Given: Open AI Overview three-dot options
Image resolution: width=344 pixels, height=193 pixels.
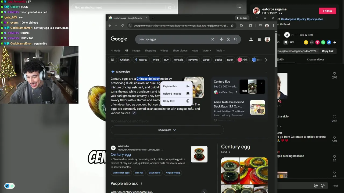Looking at the screenshot, I should pos(266,72).
